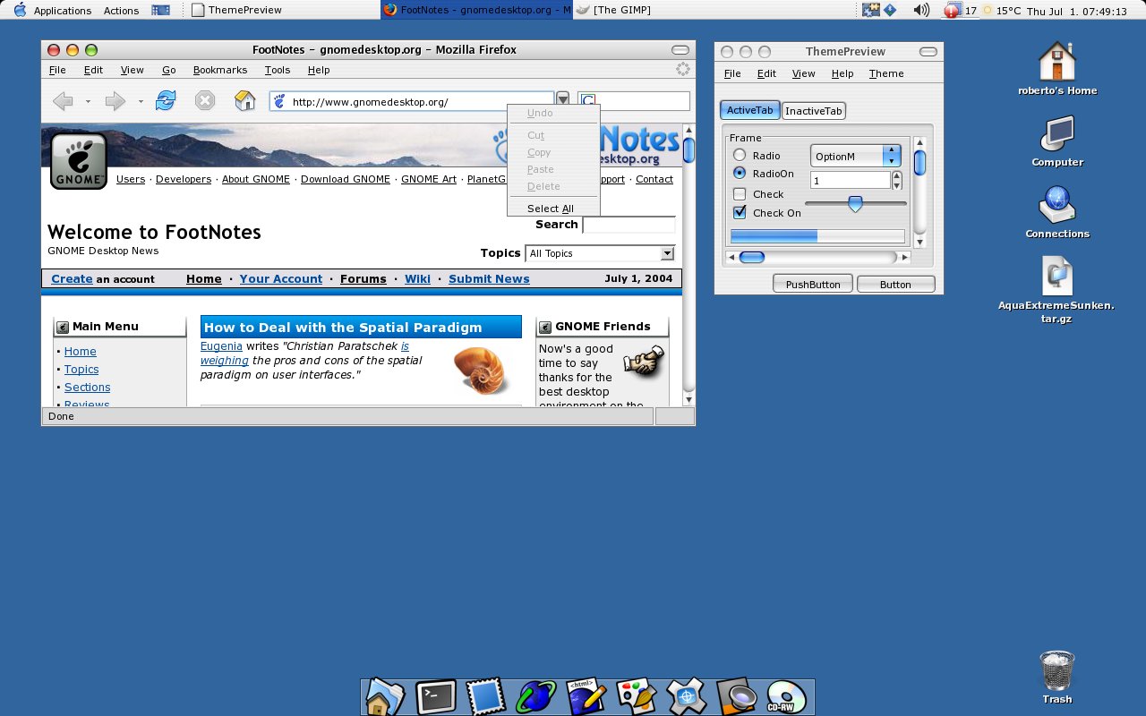This screenshot has height=716, width=1146.
Task: Switch to The GIMP in the window list
Action: click(x=613, y=10)
